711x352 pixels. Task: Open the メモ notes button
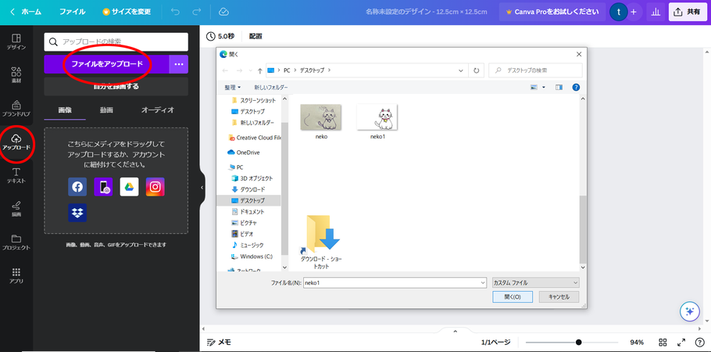coord(219,343)
